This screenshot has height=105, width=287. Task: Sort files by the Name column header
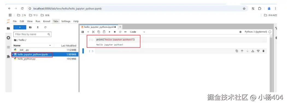click(17, 46)
